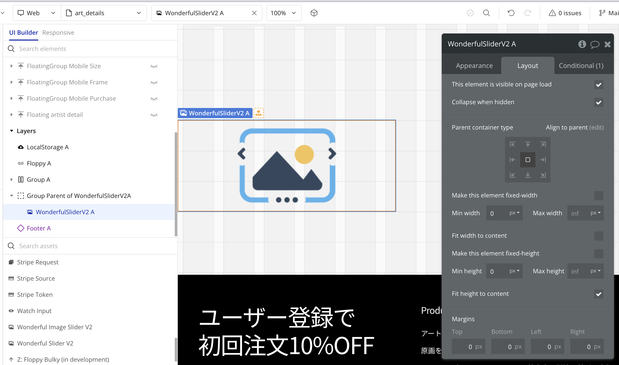The image size is (619, 365).
Task: Align element to top-left of parent
Action: [x=513, y=144]
